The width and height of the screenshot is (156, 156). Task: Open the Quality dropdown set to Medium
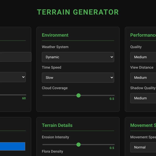coord(143,57)
